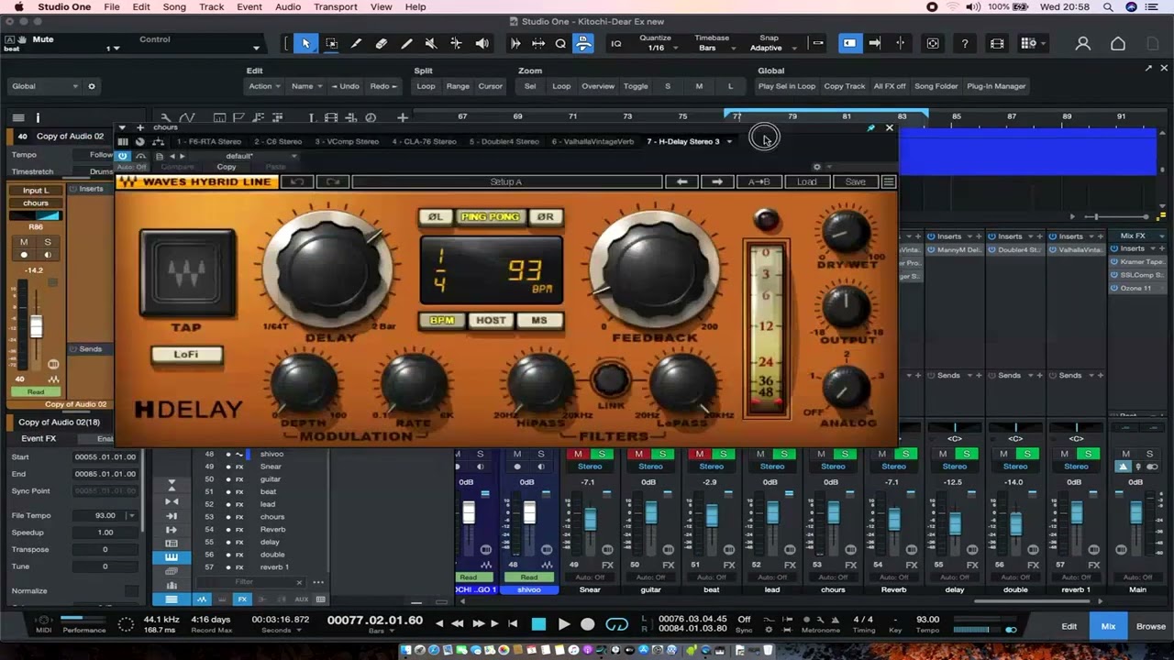The image size is (1174, 660).
Task: Select the Range tool
Action: coord(331,43)
